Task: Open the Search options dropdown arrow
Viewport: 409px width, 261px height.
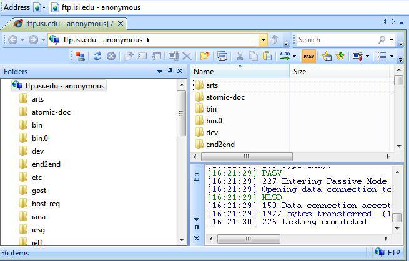Action: [x=392, y=40]
